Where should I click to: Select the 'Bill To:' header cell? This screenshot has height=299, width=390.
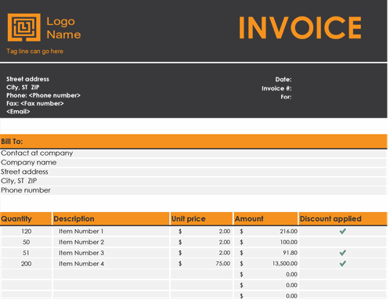(193, 142)
